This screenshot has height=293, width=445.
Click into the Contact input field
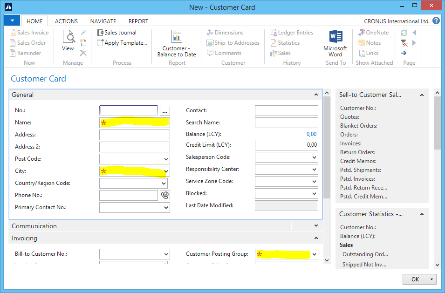pos(286,111)
